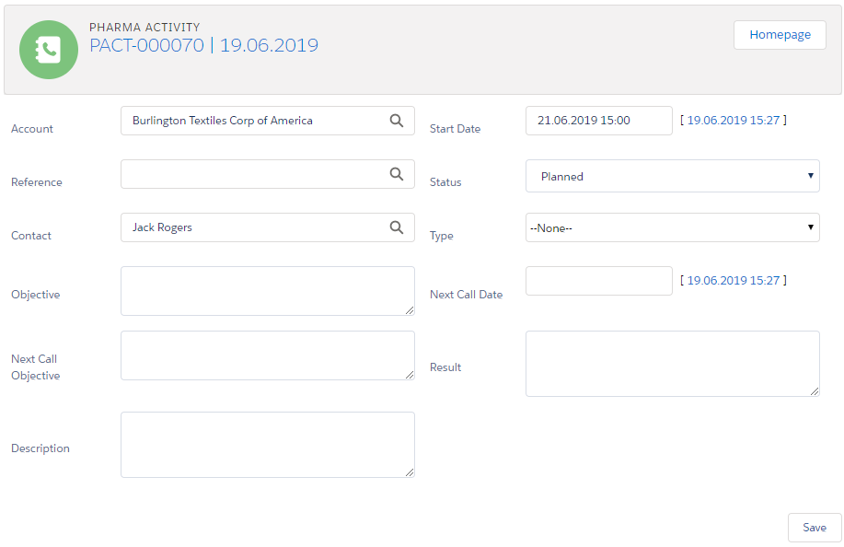Select the empty Reference lookup field
The image size is (844, 547).
point(253,174)
